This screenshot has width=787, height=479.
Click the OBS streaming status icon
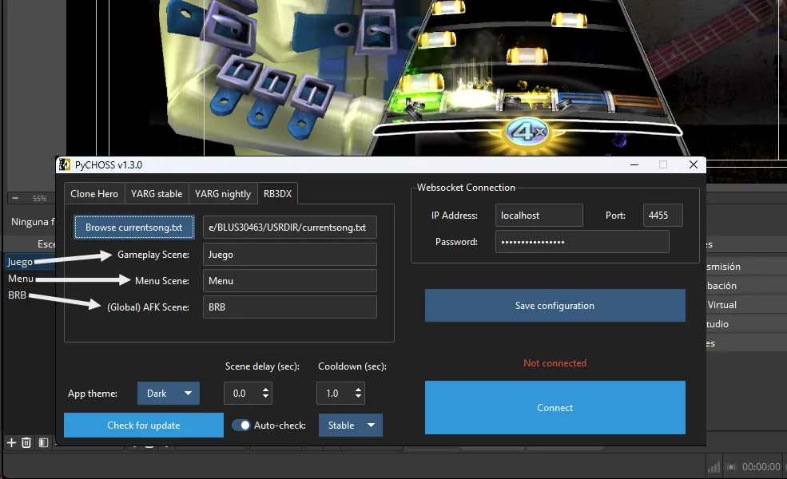tap(731, 467)
